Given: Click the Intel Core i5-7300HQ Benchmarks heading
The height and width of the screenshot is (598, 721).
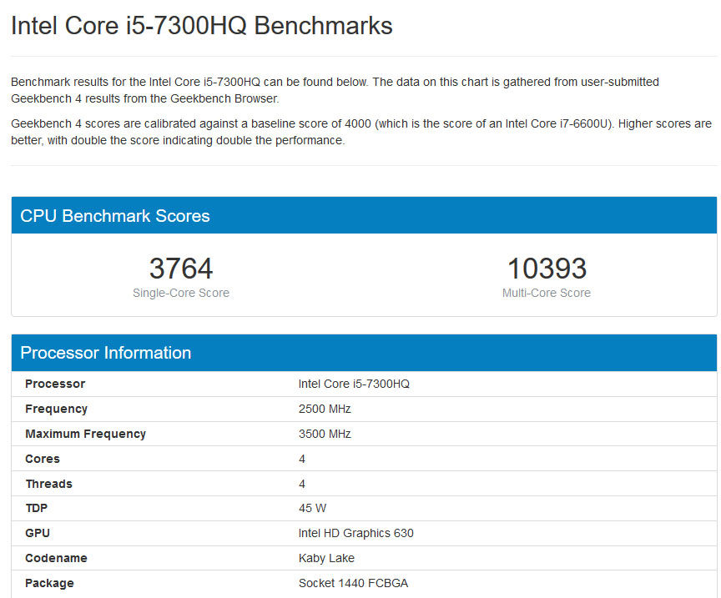Looking at the screenshot, I should [201, 26].
